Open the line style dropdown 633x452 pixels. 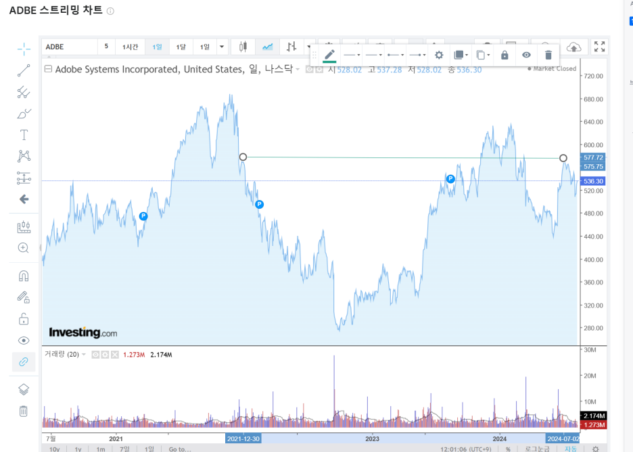[352, 55]
